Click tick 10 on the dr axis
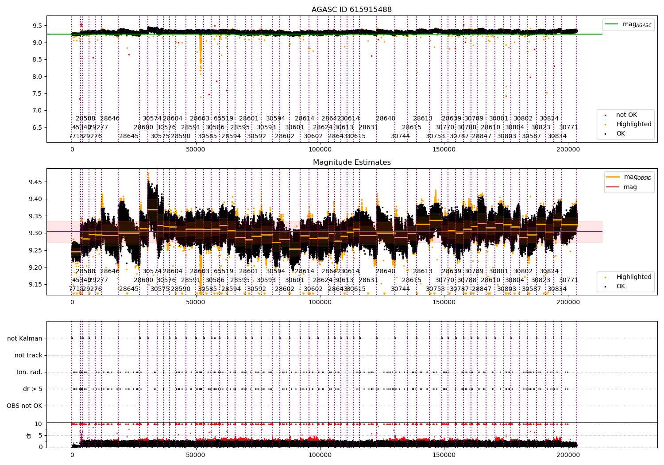 click(x=39, y=424)
